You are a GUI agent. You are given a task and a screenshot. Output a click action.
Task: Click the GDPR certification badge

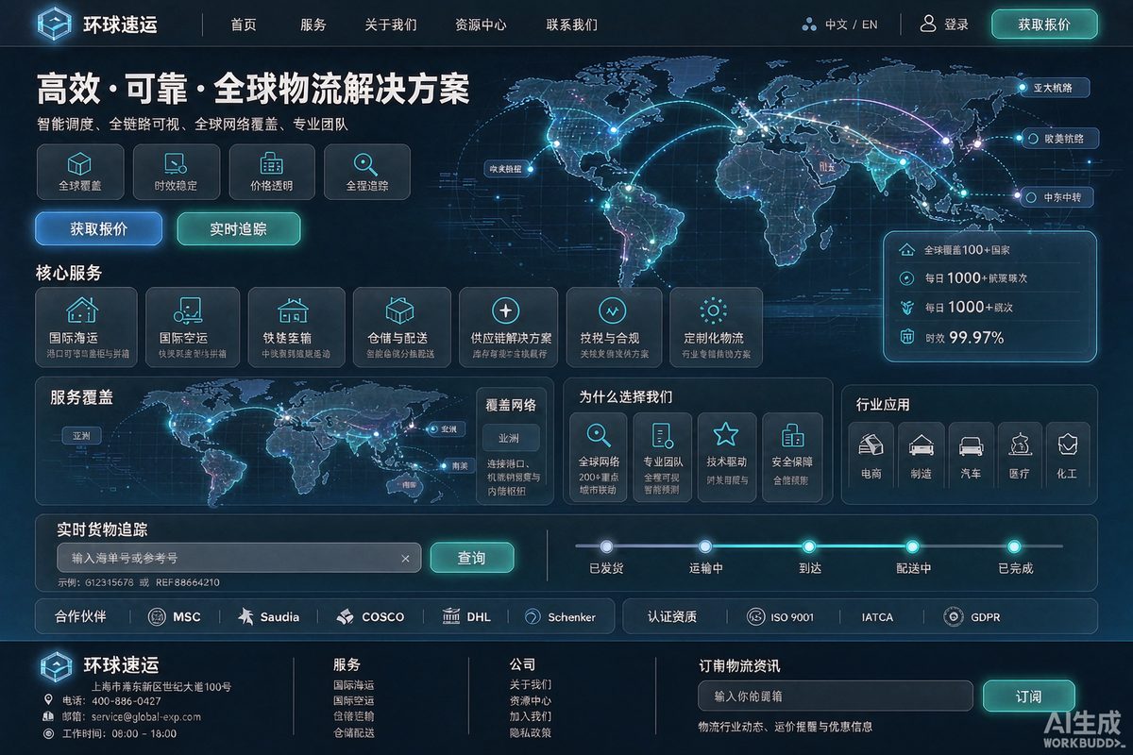pyautogui.click(x=972, y=617)
